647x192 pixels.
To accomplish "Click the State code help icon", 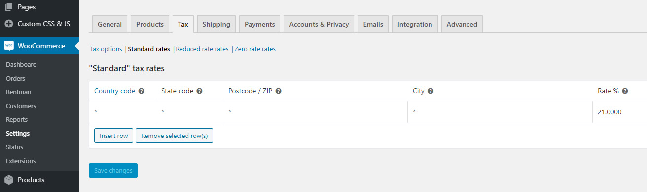I will (x=199, y=91).
